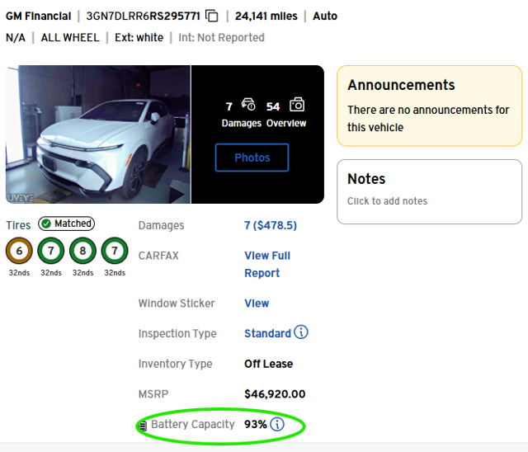Select the first green tire circle showing 7

coord(51,251)
